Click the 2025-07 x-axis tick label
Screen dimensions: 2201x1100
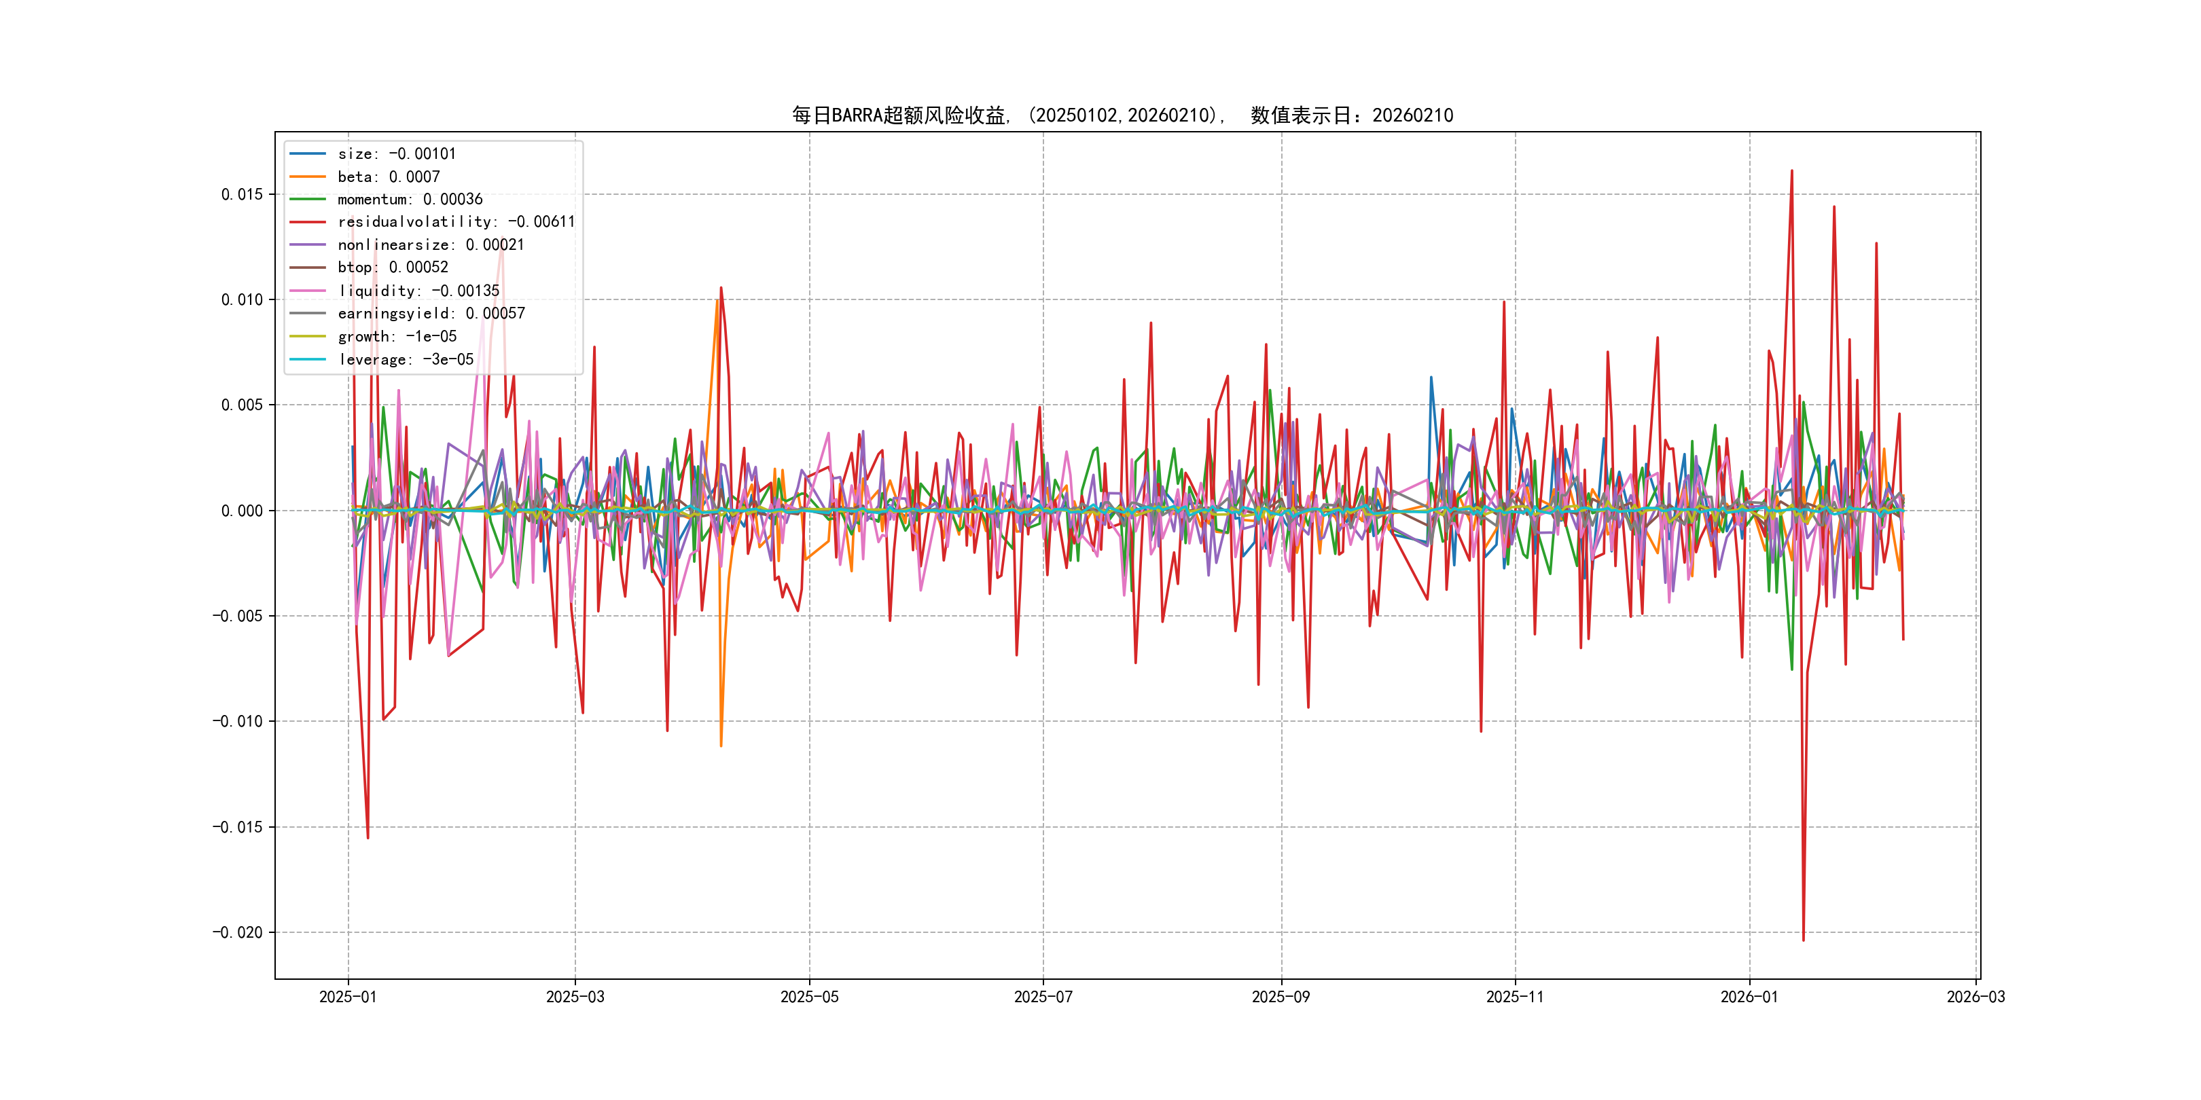[1042, 997]
